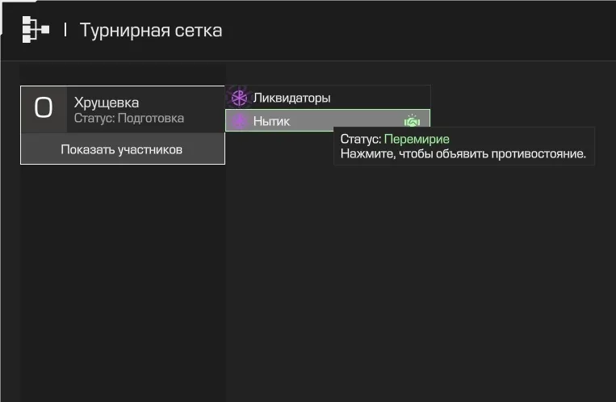The height and width of the screenshot is (402, 616).
Task: Toggle the green handshake truce icon
Action: click(x=412, y=120)
